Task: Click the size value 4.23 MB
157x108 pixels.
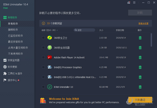Action: click(103, 77)
